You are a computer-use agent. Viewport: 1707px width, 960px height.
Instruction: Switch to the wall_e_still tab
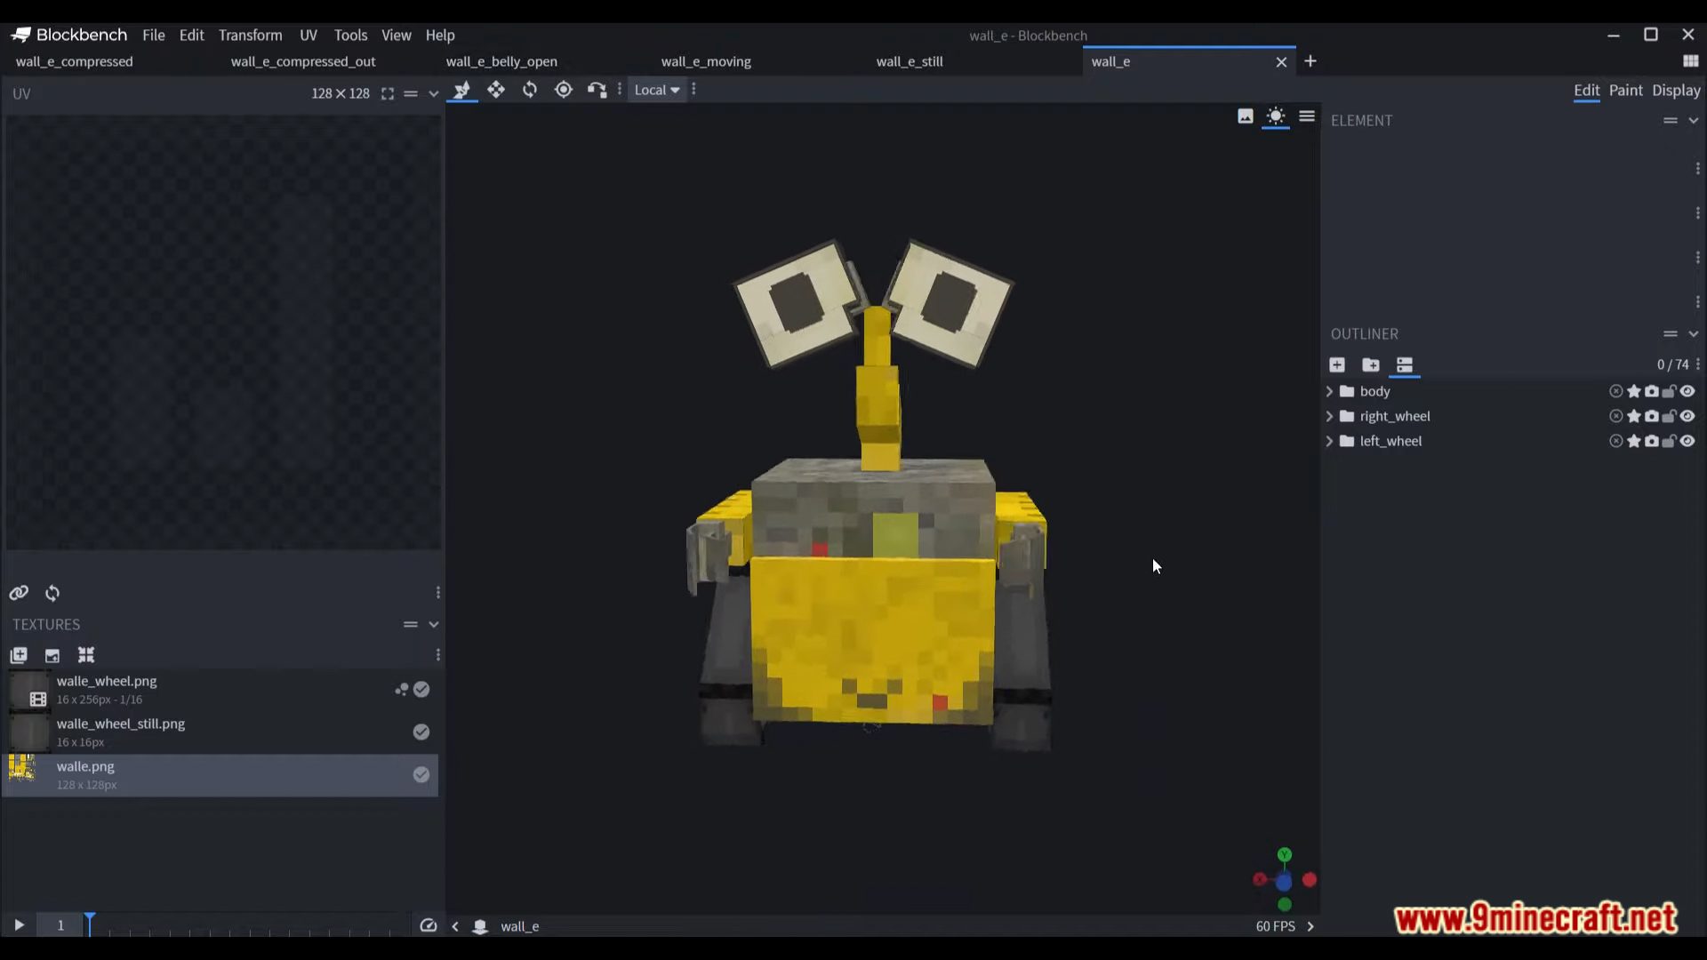pos(909,61)
